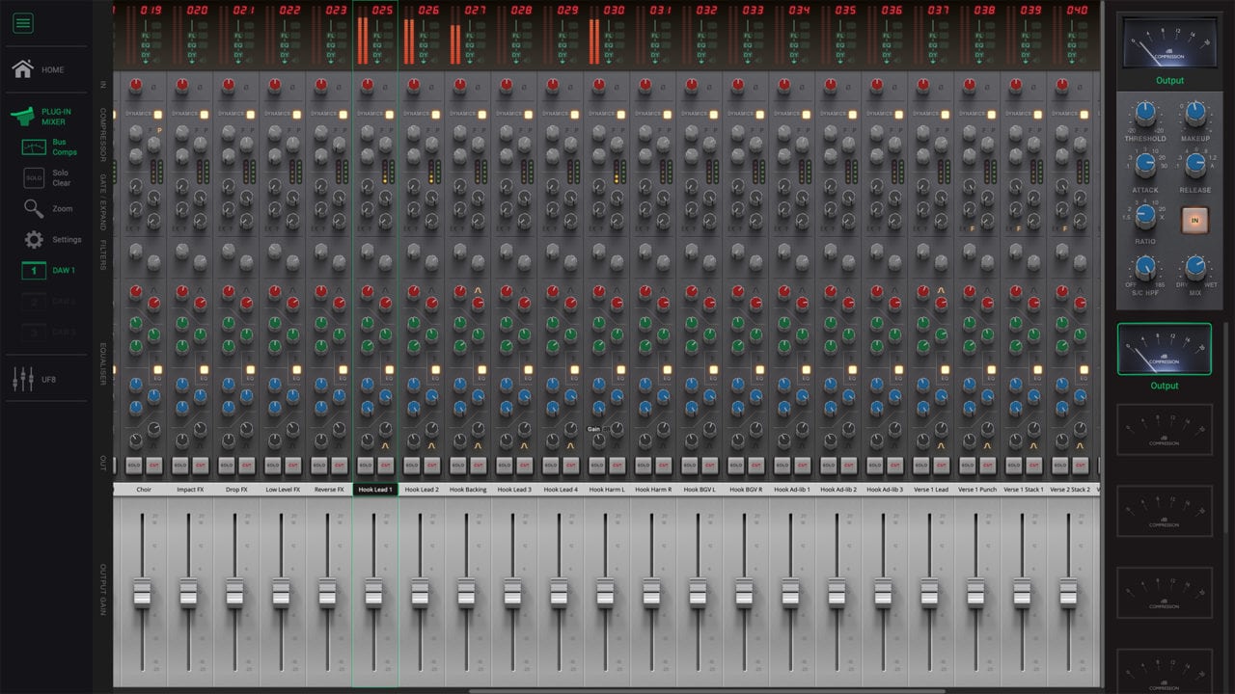
Task: Solo the Hook Lead 1 channel
Action: coord(365,464)
